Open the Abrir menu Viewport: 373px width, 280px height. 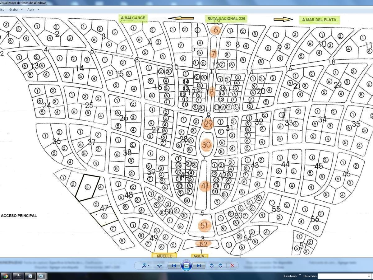[31, 9]
